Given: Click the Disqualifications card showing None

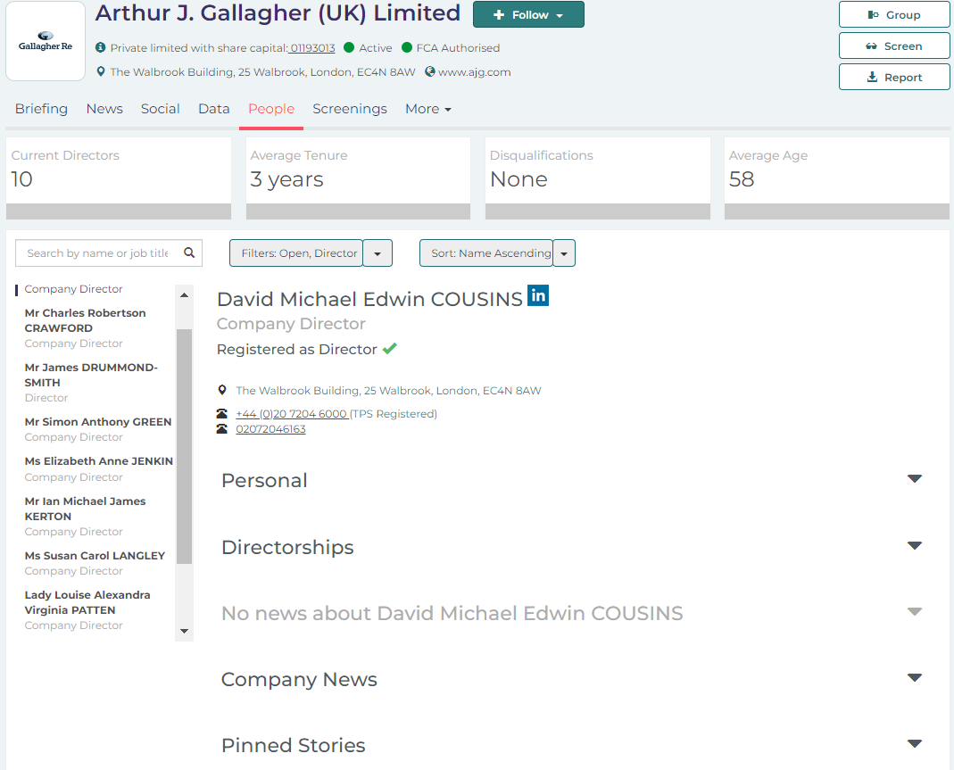Looking at the screenshot, I should pyautogui.click(x=597, y=178).
